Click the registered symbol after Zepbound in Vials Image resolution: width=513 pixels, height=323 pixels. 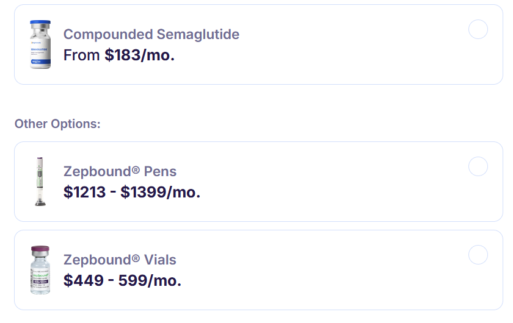[x=136, y=258]
